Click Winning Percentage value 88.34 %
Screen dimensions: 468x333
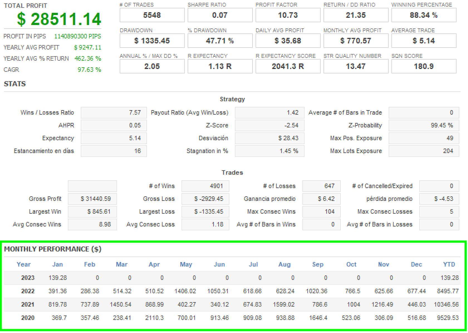tap(424, 15)
